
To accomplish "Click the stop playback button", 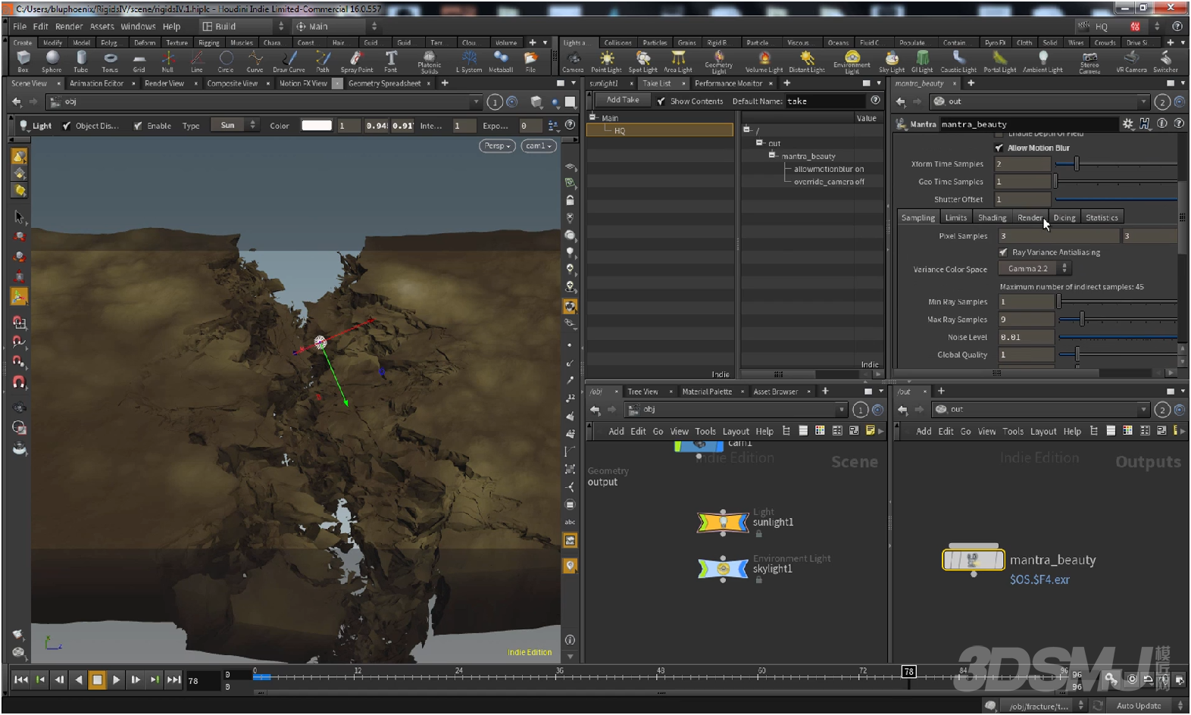I will [x=97, y=679].
